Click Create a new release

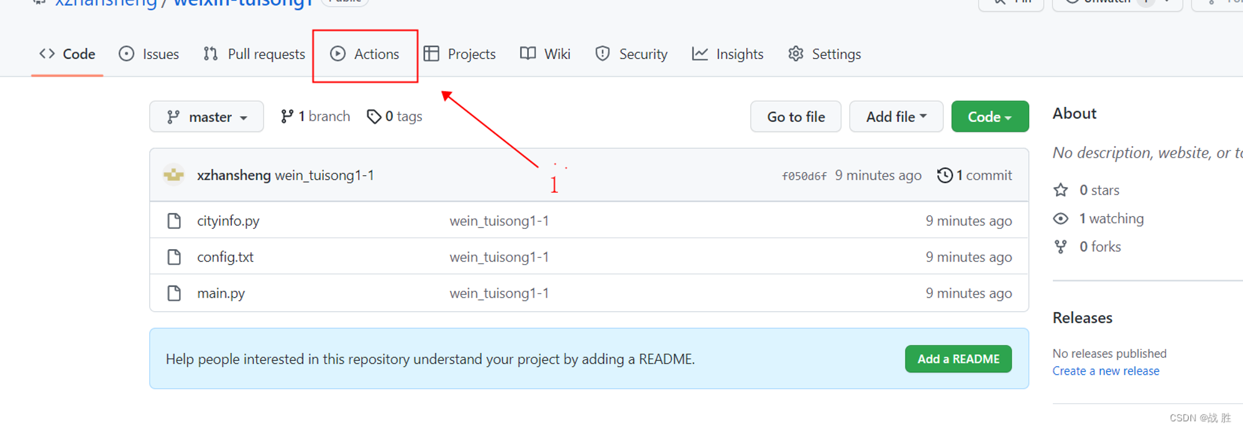(x=1106, y=371)
